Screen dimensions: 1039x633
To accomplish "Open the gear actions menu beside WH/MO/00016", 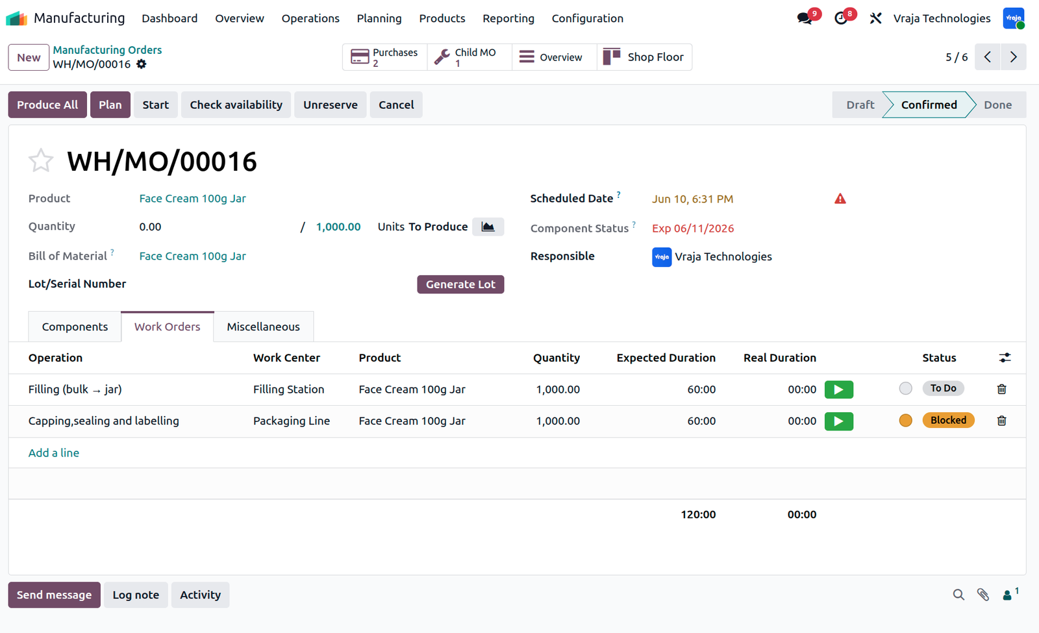I will (x=142, y=64).
